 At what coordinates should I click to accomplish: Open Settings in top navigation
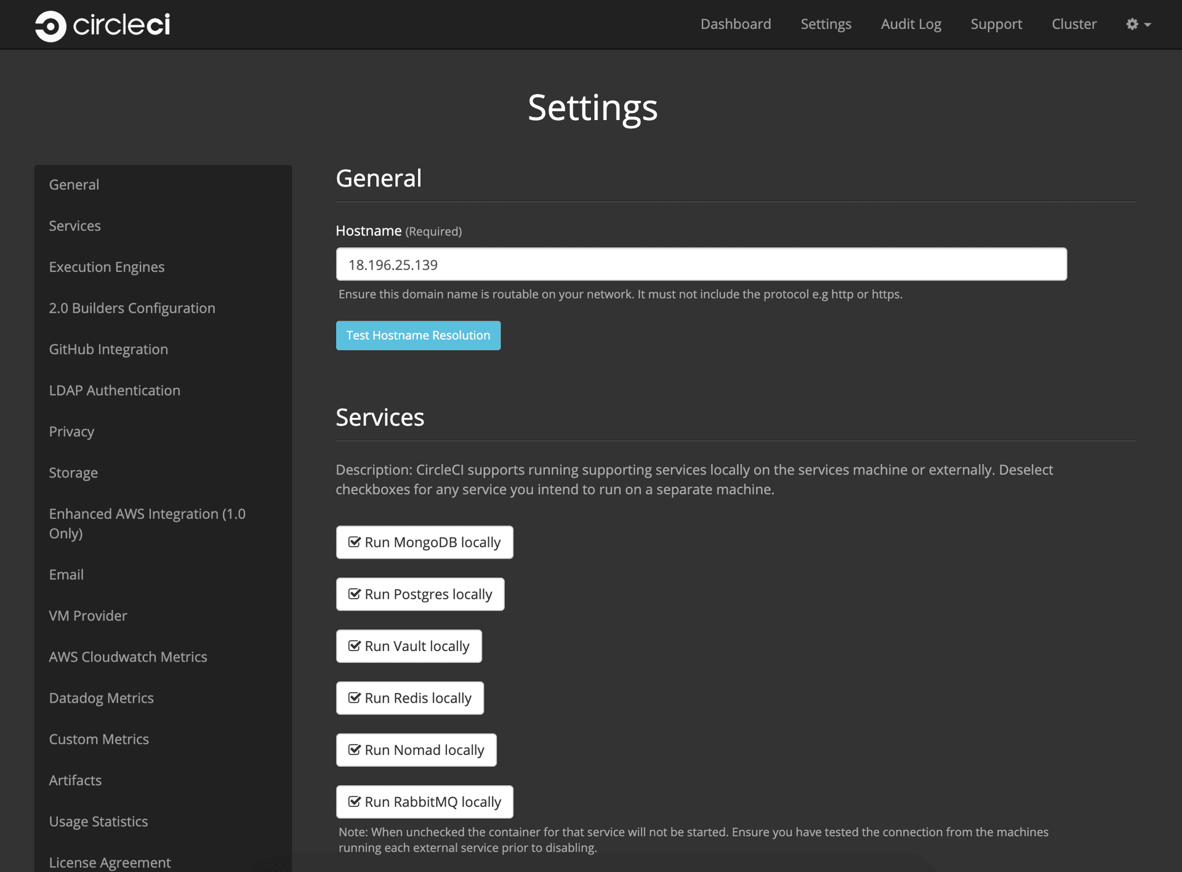(826, 24)
